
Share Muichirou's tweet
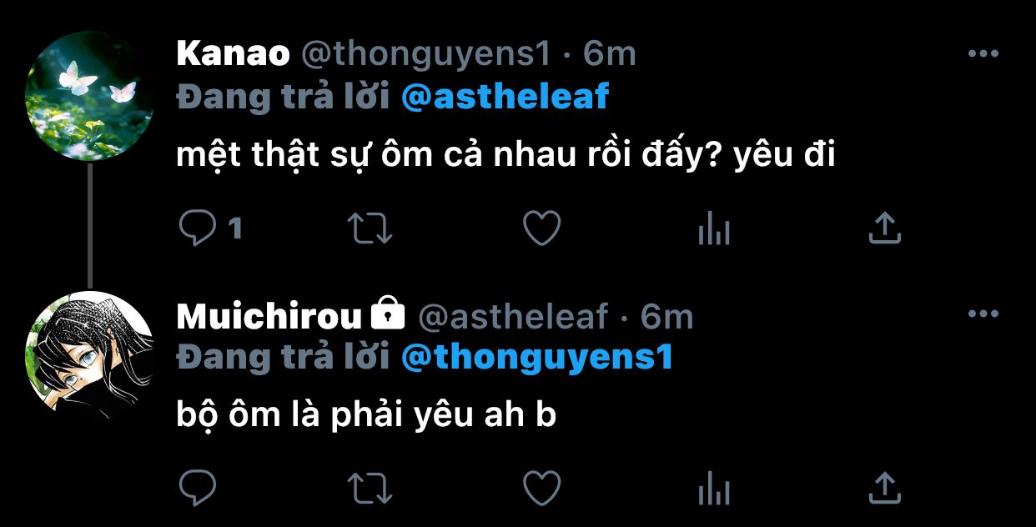click(885, 488)
